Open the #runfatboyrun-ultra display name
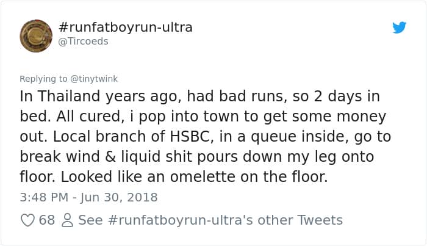 [127, 27]
